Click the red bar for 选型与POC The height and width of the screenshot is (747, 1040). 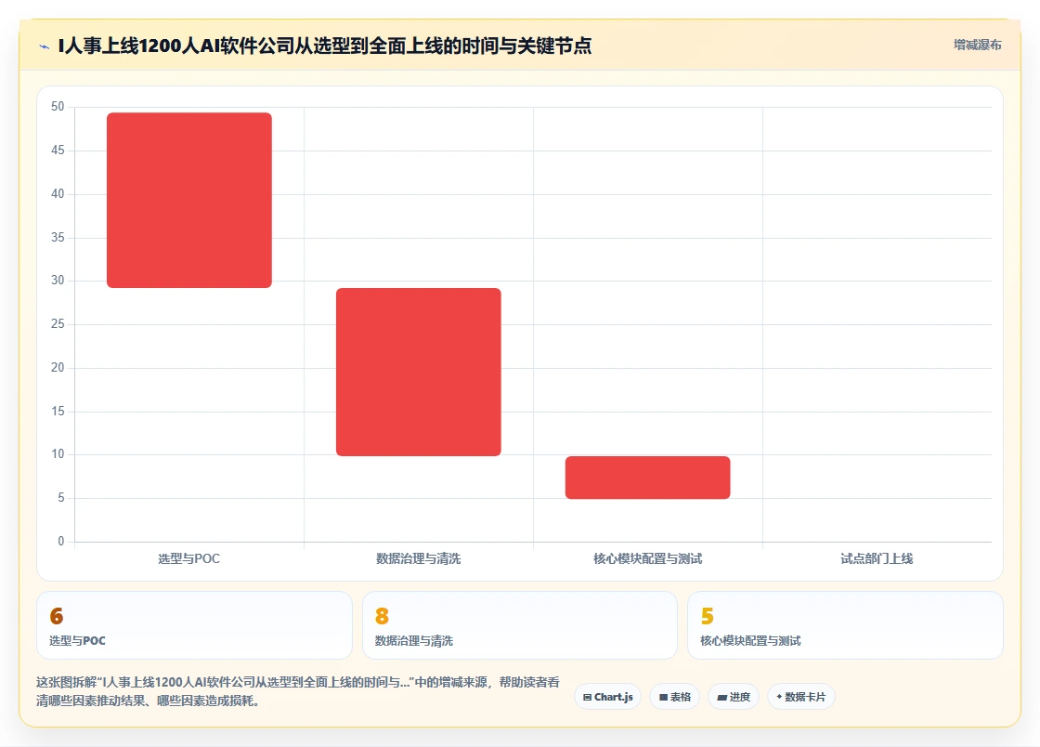189,201
